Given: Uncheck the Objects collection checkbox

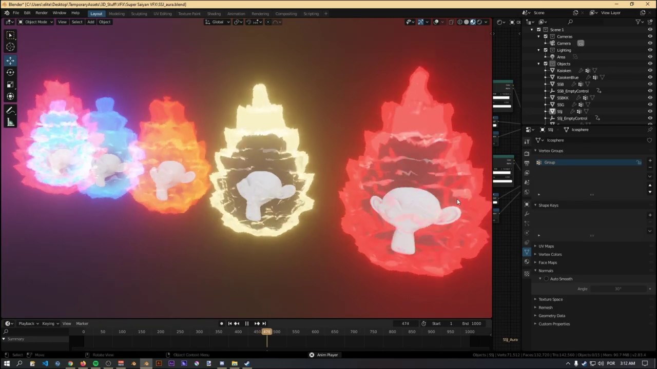Looking at the screenshot, I should (x=545, y=64).
